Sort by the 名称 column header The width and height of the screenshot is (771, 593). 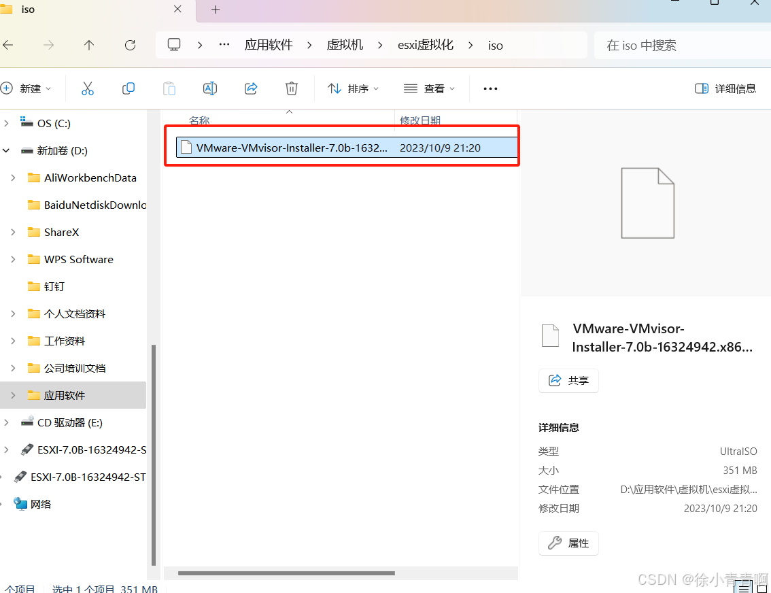pyautogui.click(x=199, y=120)
